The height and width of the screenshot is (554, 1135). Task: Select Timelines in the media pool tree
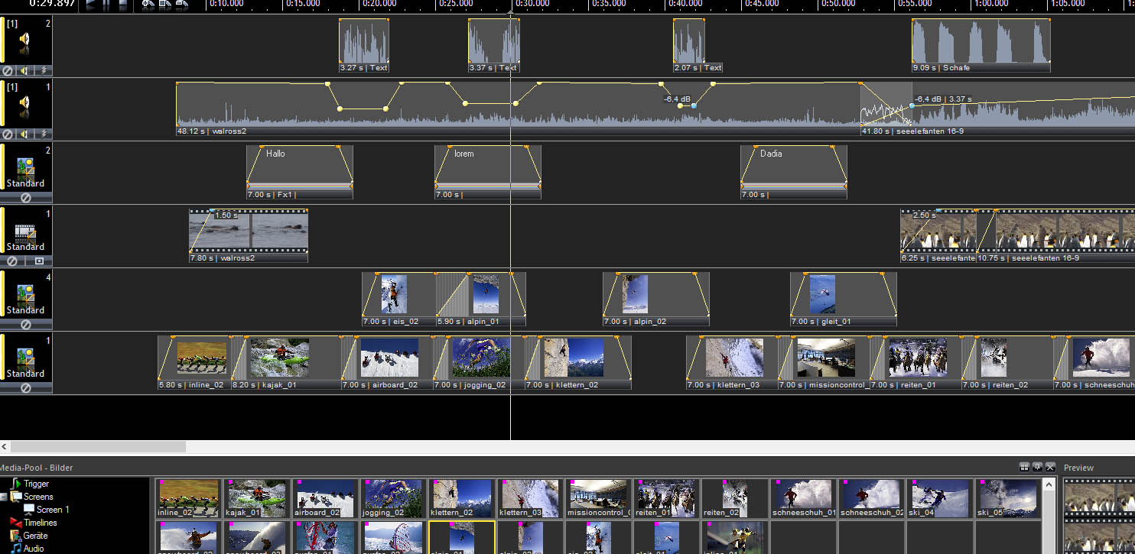click(40, 523)
